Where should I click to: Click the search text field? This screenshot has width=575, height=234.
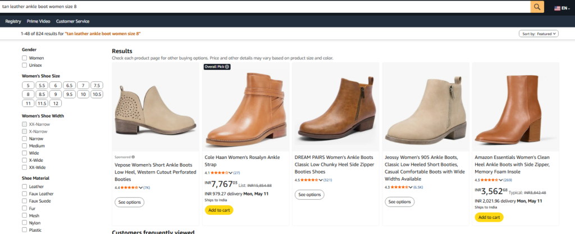pyautogui.click(x=265, y=7)
